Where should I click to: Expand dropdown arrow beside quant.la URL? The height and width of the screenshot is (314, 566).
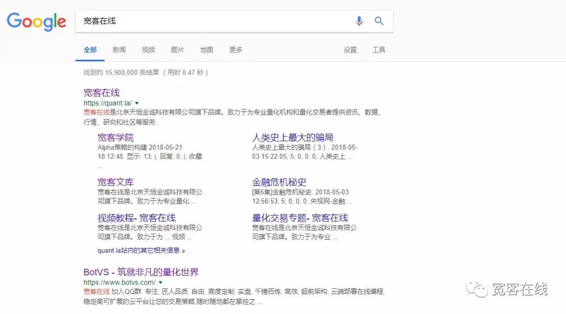tap(137, 104)
